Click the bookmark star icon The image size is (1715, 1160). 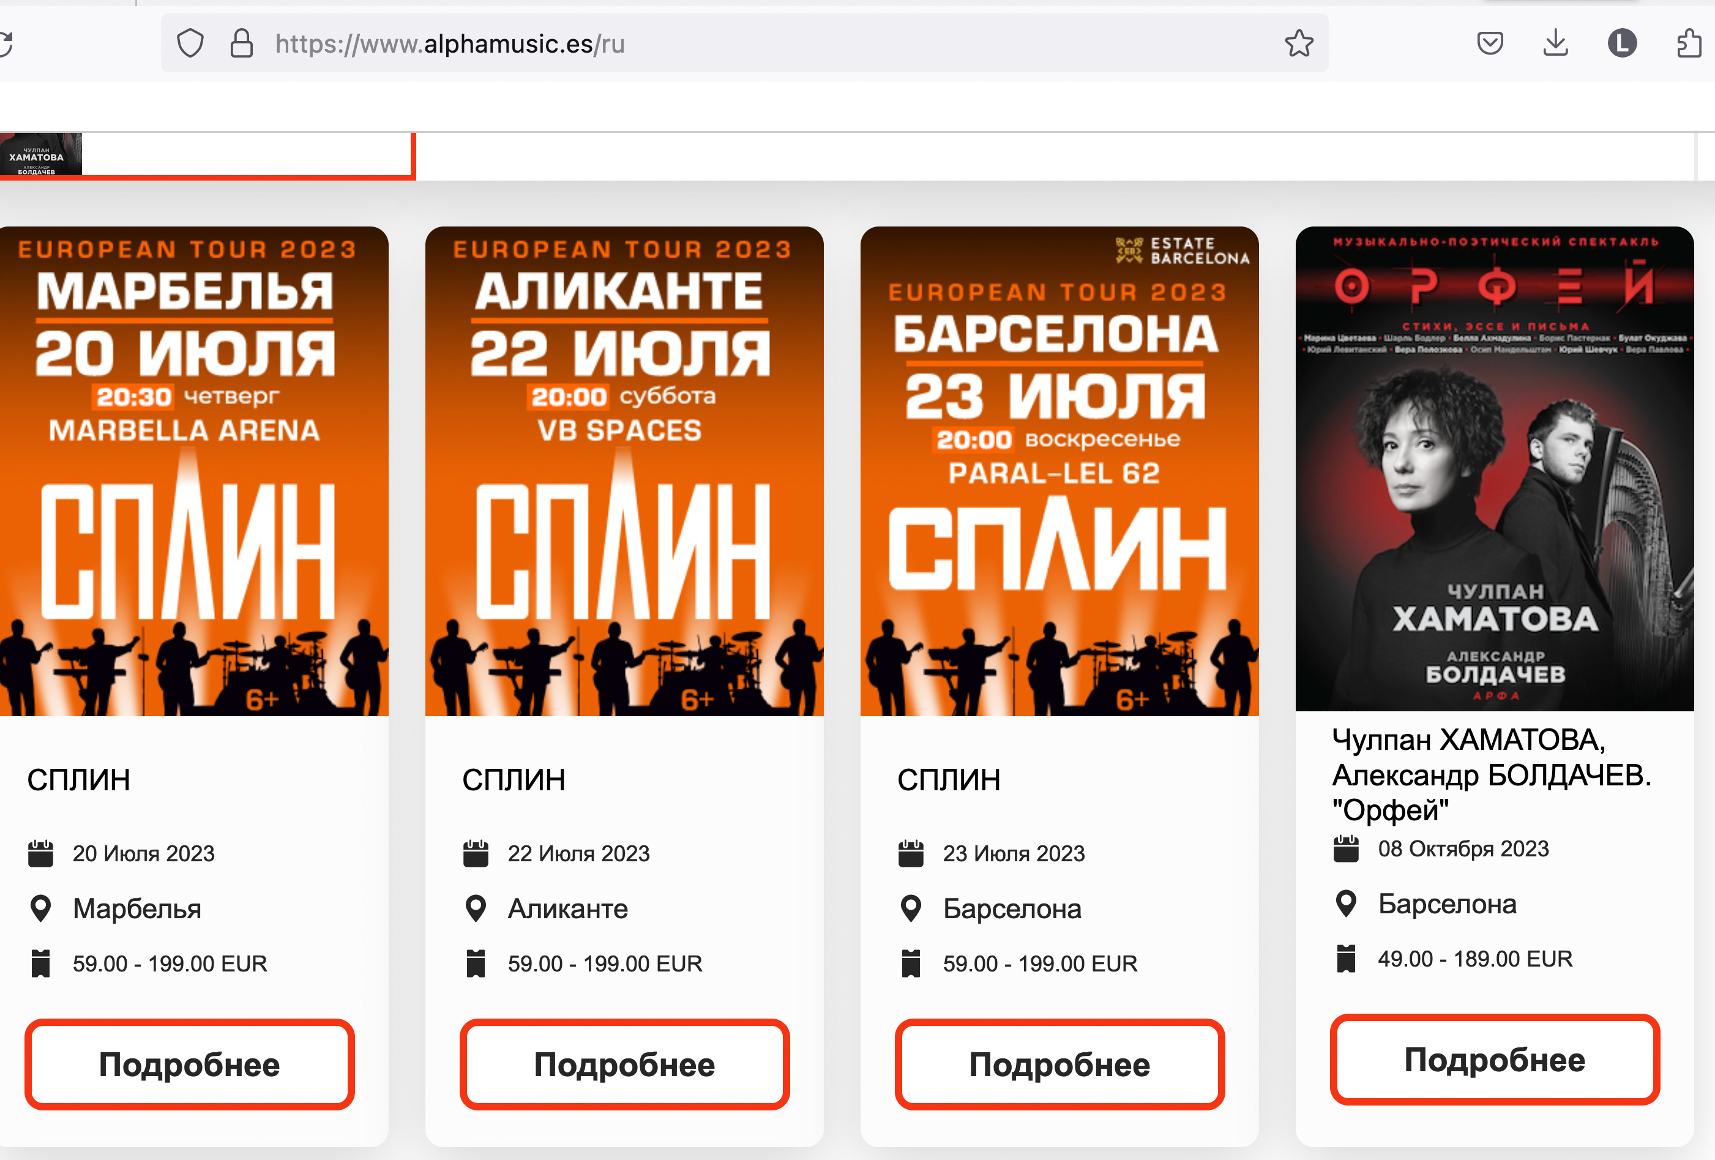[1298, 43]
